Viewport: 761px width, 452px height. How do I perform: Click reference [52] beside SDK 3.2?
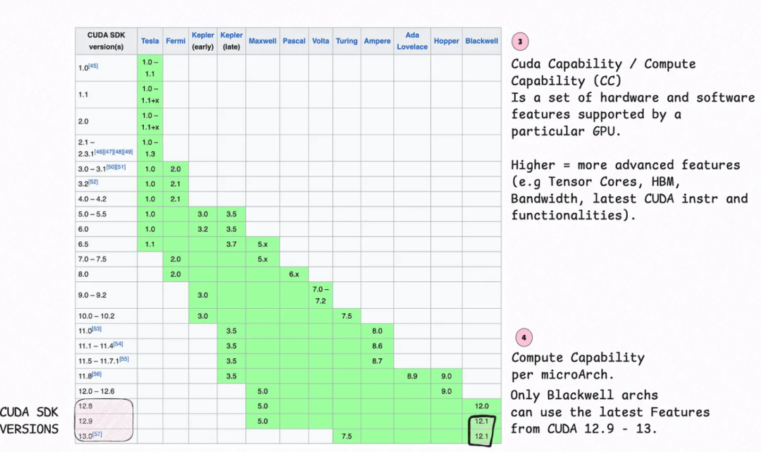(93, 182)
